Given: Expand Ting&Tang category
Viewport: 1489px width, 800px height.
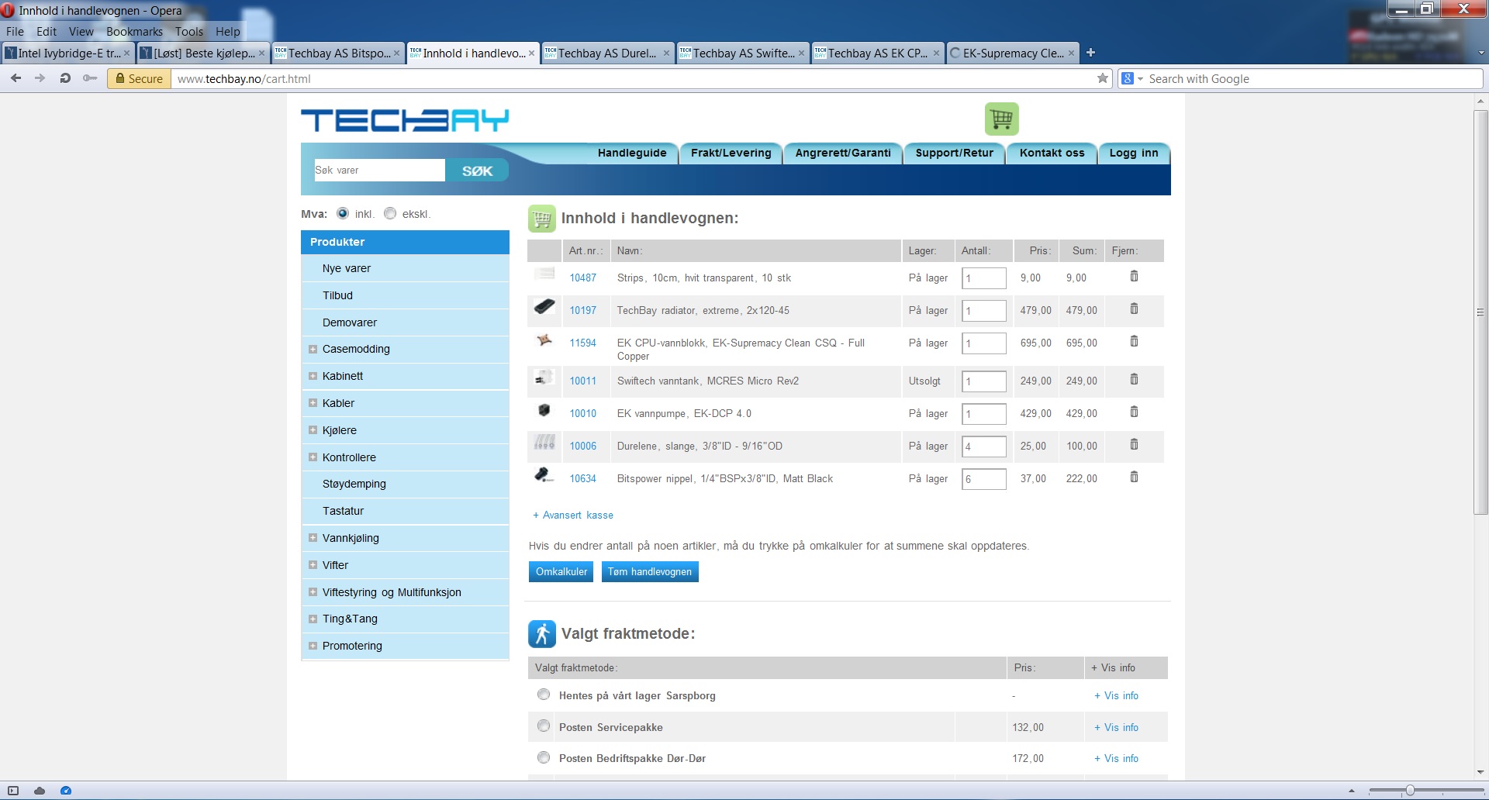Looking at the screenshot, I should click(x=313, y=619).
